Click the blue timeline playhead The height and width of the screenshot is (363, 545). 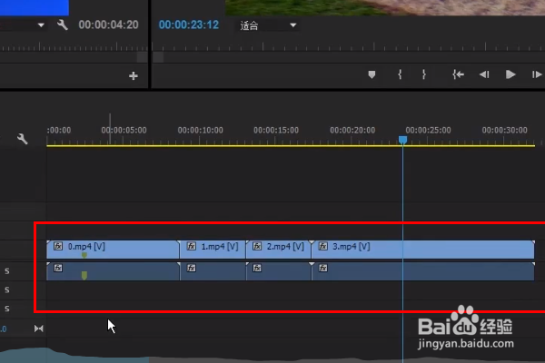[402, 140]
